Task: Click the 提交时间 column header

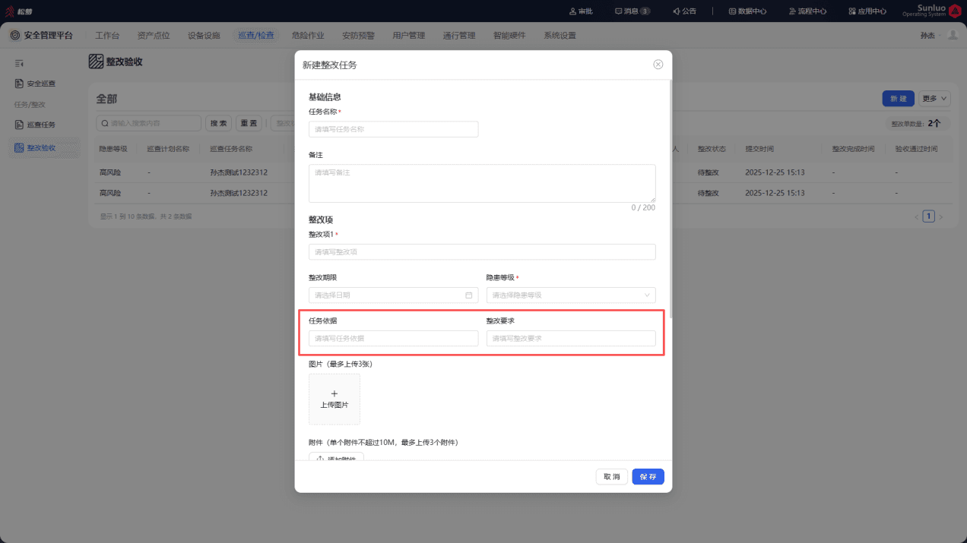Action: [759, 149]
